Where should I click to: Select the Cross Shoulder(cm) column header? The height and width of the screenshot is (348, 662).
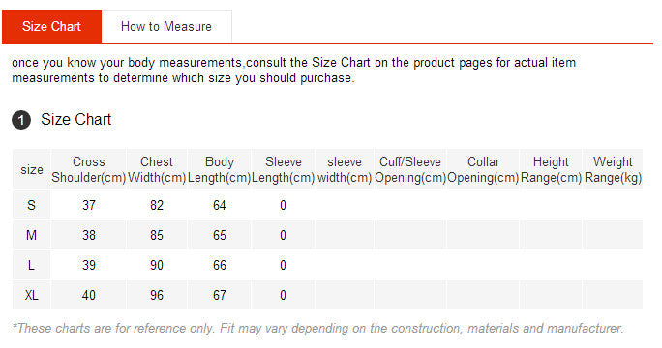click(x=89, y=169)
